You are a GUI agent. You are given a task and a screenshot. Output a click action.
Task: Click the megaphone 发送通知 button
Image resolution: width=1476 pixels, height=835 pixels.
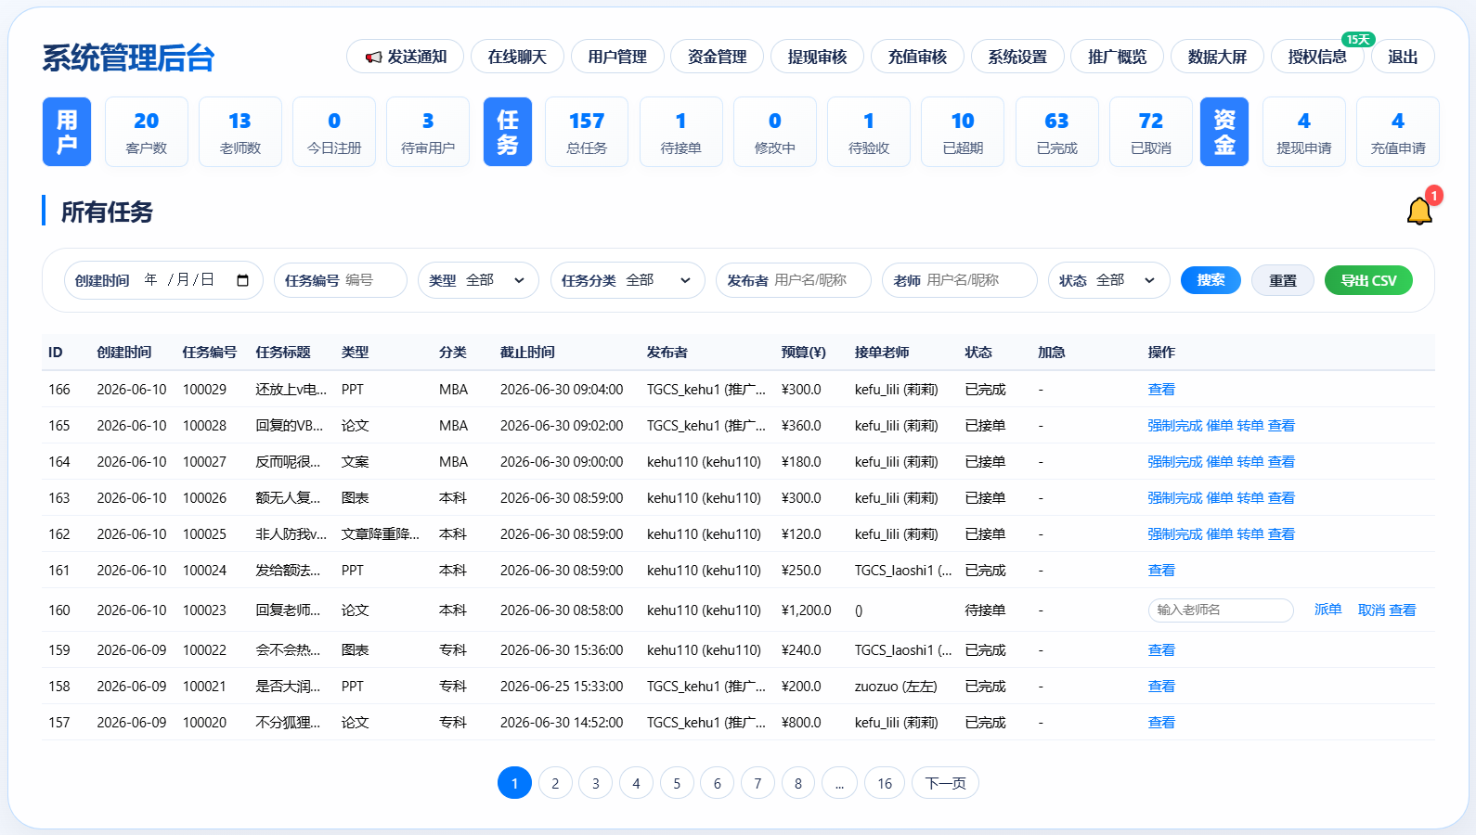[406, 57]
